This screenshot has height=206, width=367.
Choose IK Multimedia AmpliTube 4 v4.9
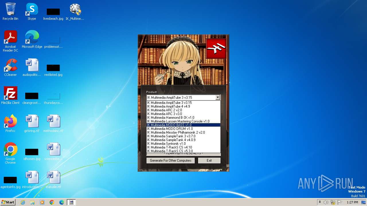point(183,106)
